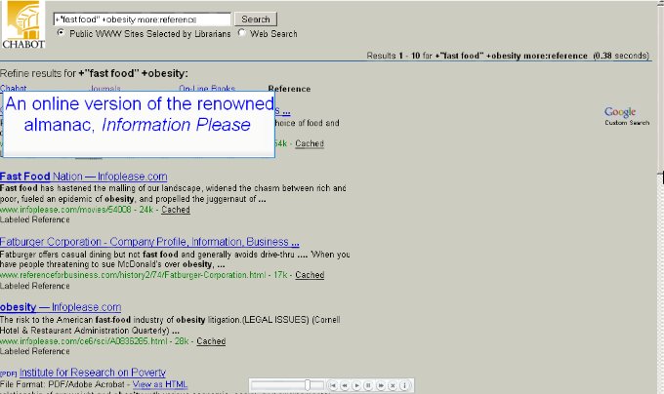This screenshot has width=664, height=394.
Task: Open Institute for Research on Poverty result
Action: pos(93,373)
